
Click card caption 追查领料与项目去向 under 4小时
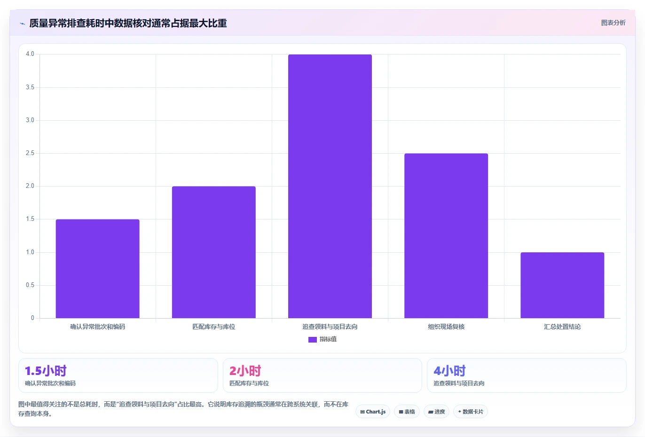click(x=459, y=383)
